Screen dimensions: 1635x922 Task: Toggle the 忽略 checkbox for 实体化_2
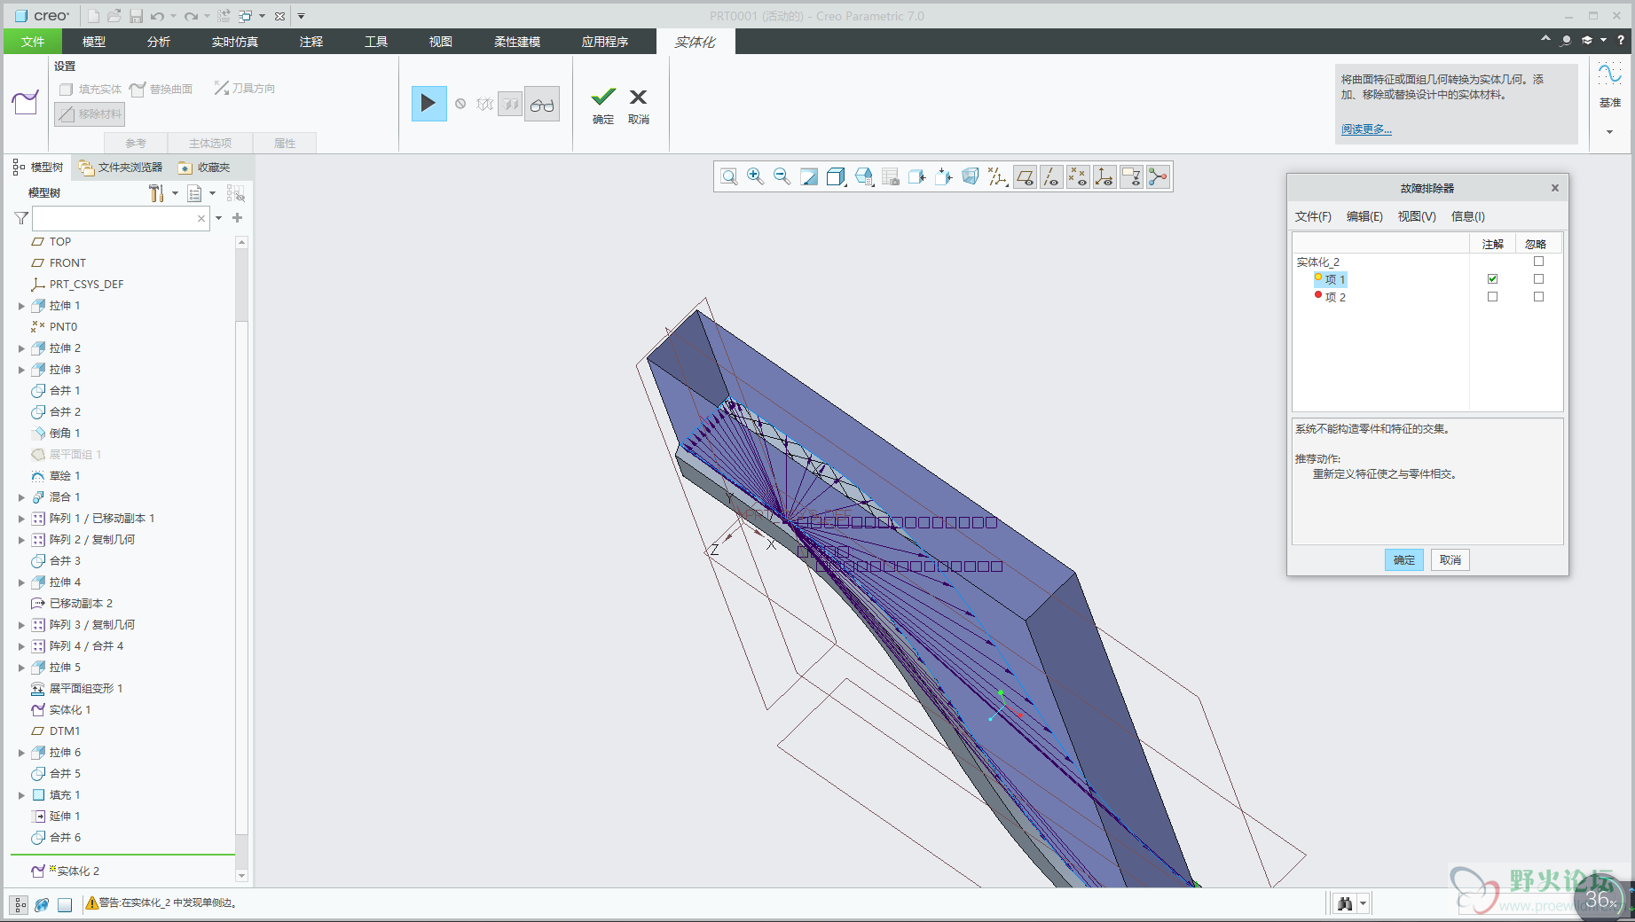pyautogui.click(x=1538, y=262)
